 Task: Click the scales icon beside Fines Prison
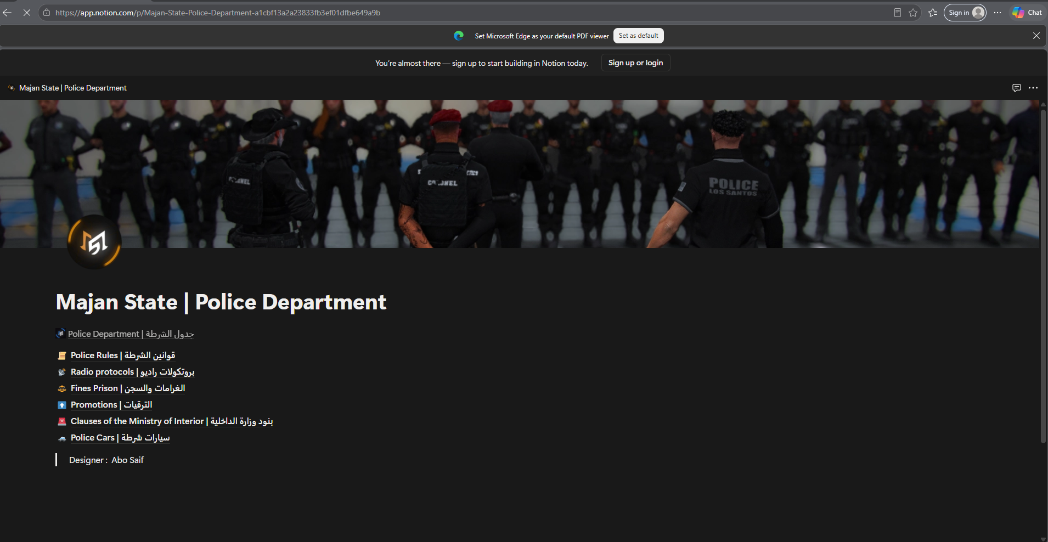(62, 389)
